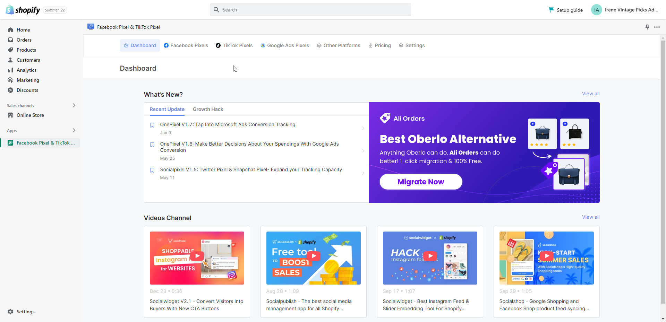Open the Pricing tab

click(x=379, y=45)
